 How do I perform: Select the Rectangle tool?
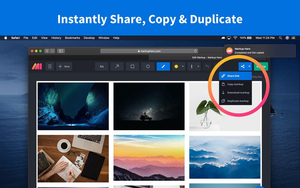pos(132,66)
